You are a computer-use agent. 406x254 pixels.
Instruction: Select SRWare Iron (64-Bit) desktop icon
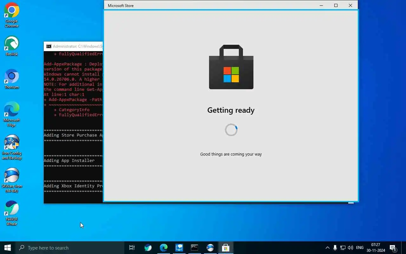click(x=12, y=180)
